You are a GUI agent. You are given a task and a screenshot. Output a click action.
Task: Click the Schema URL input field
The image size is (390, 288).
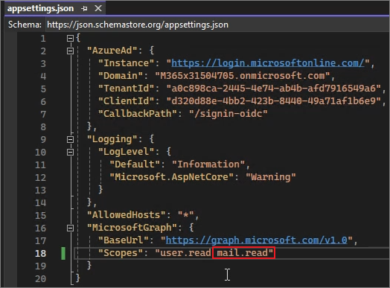(x=217, y=25)
